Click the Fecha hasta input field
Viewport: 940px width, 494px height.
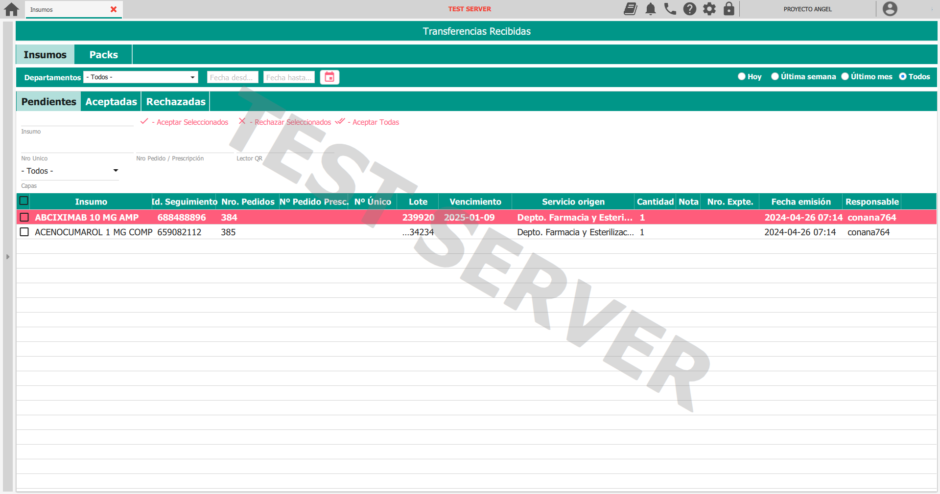[289, 77]
